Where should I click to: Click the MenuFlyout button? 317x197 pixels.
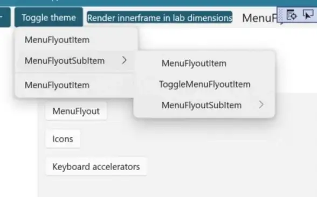[76, 111]
